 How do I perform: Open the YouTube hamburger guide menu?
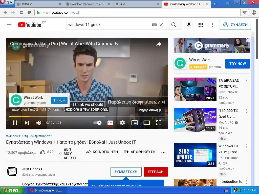pos(9,25)
